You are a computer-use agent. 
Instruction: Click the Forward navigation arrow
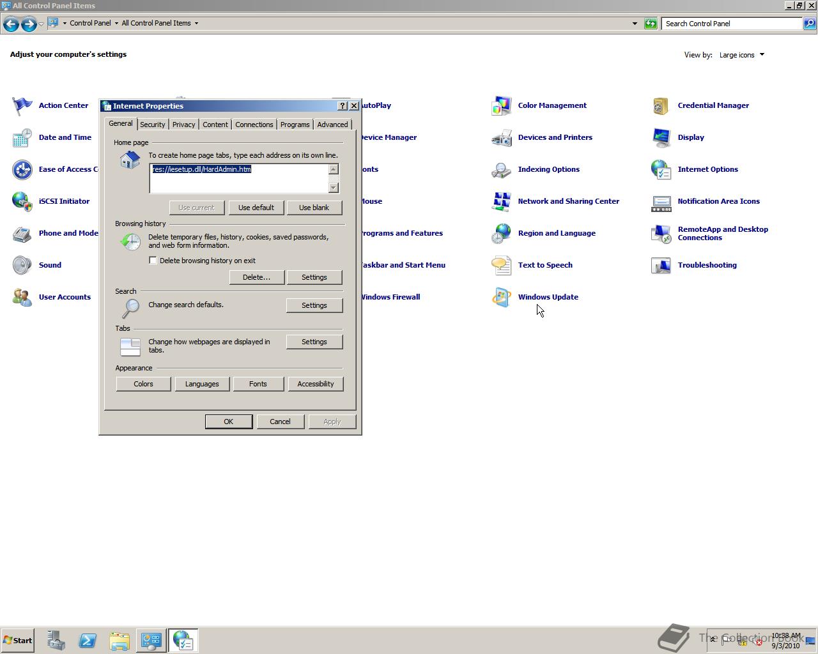29,24
